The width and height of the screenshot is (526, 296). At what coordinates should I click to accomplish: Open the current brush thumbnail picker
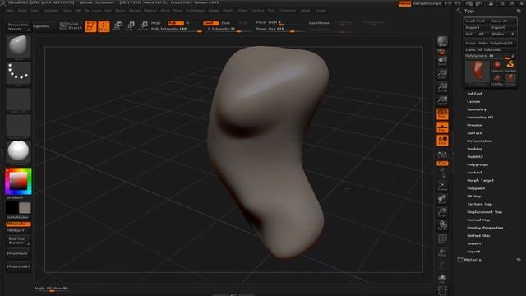(18, 46)
